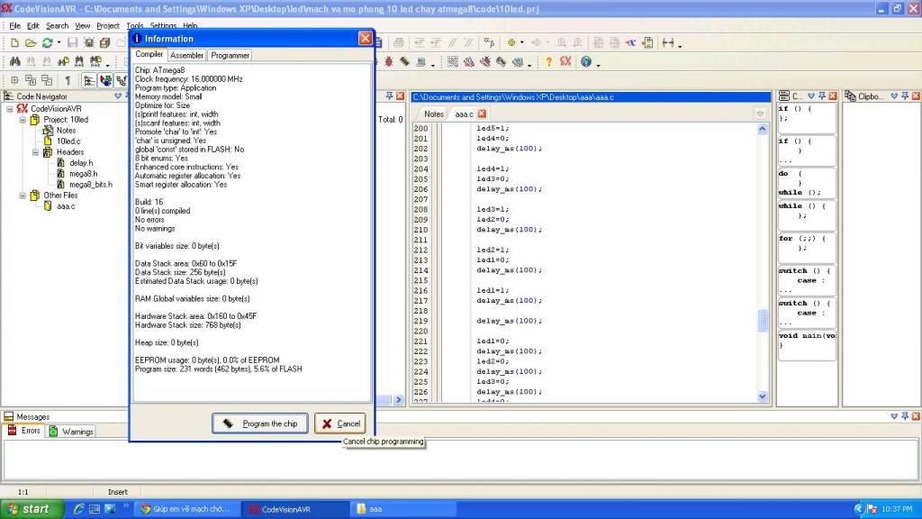Pin the Clipboard panel
Screen dimensions: 922x519
905,96
